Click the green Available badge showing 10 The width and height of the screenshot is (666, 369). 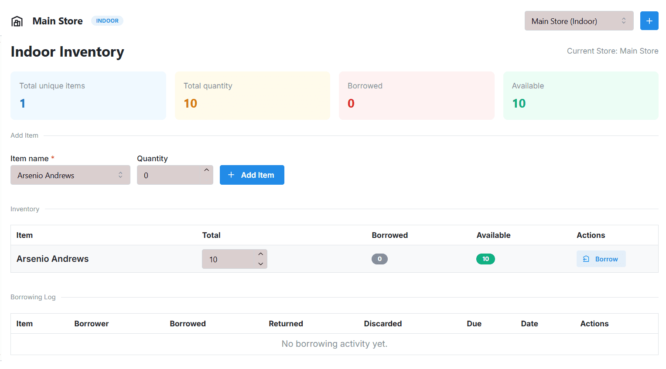pyautogui.click(x=485, y=259)
